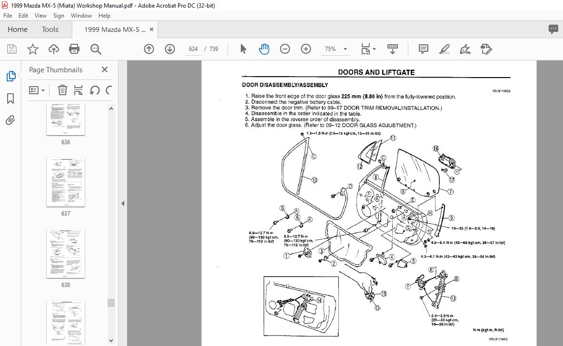Delete selected pages with trash icon
The image size is (563, 346).
coord(62,90)
